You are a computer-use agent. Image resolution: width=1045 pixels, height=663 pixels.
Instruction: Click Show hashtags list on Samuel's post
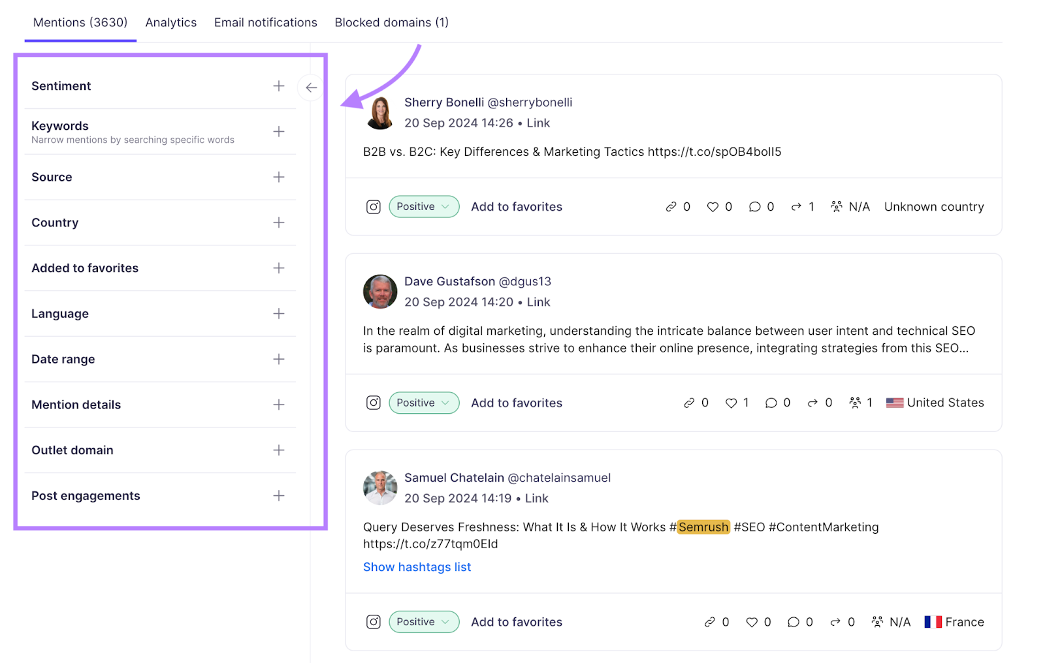pyautogui.click(x=417, y=566)
